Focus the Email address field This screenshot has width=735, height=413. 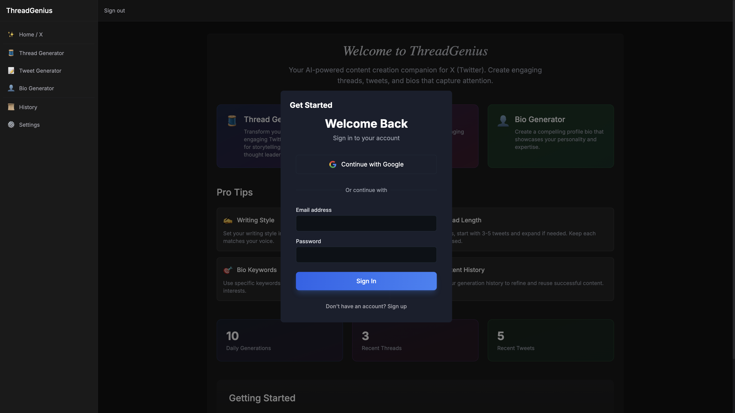pyautogui.click(x=366, y=223)
